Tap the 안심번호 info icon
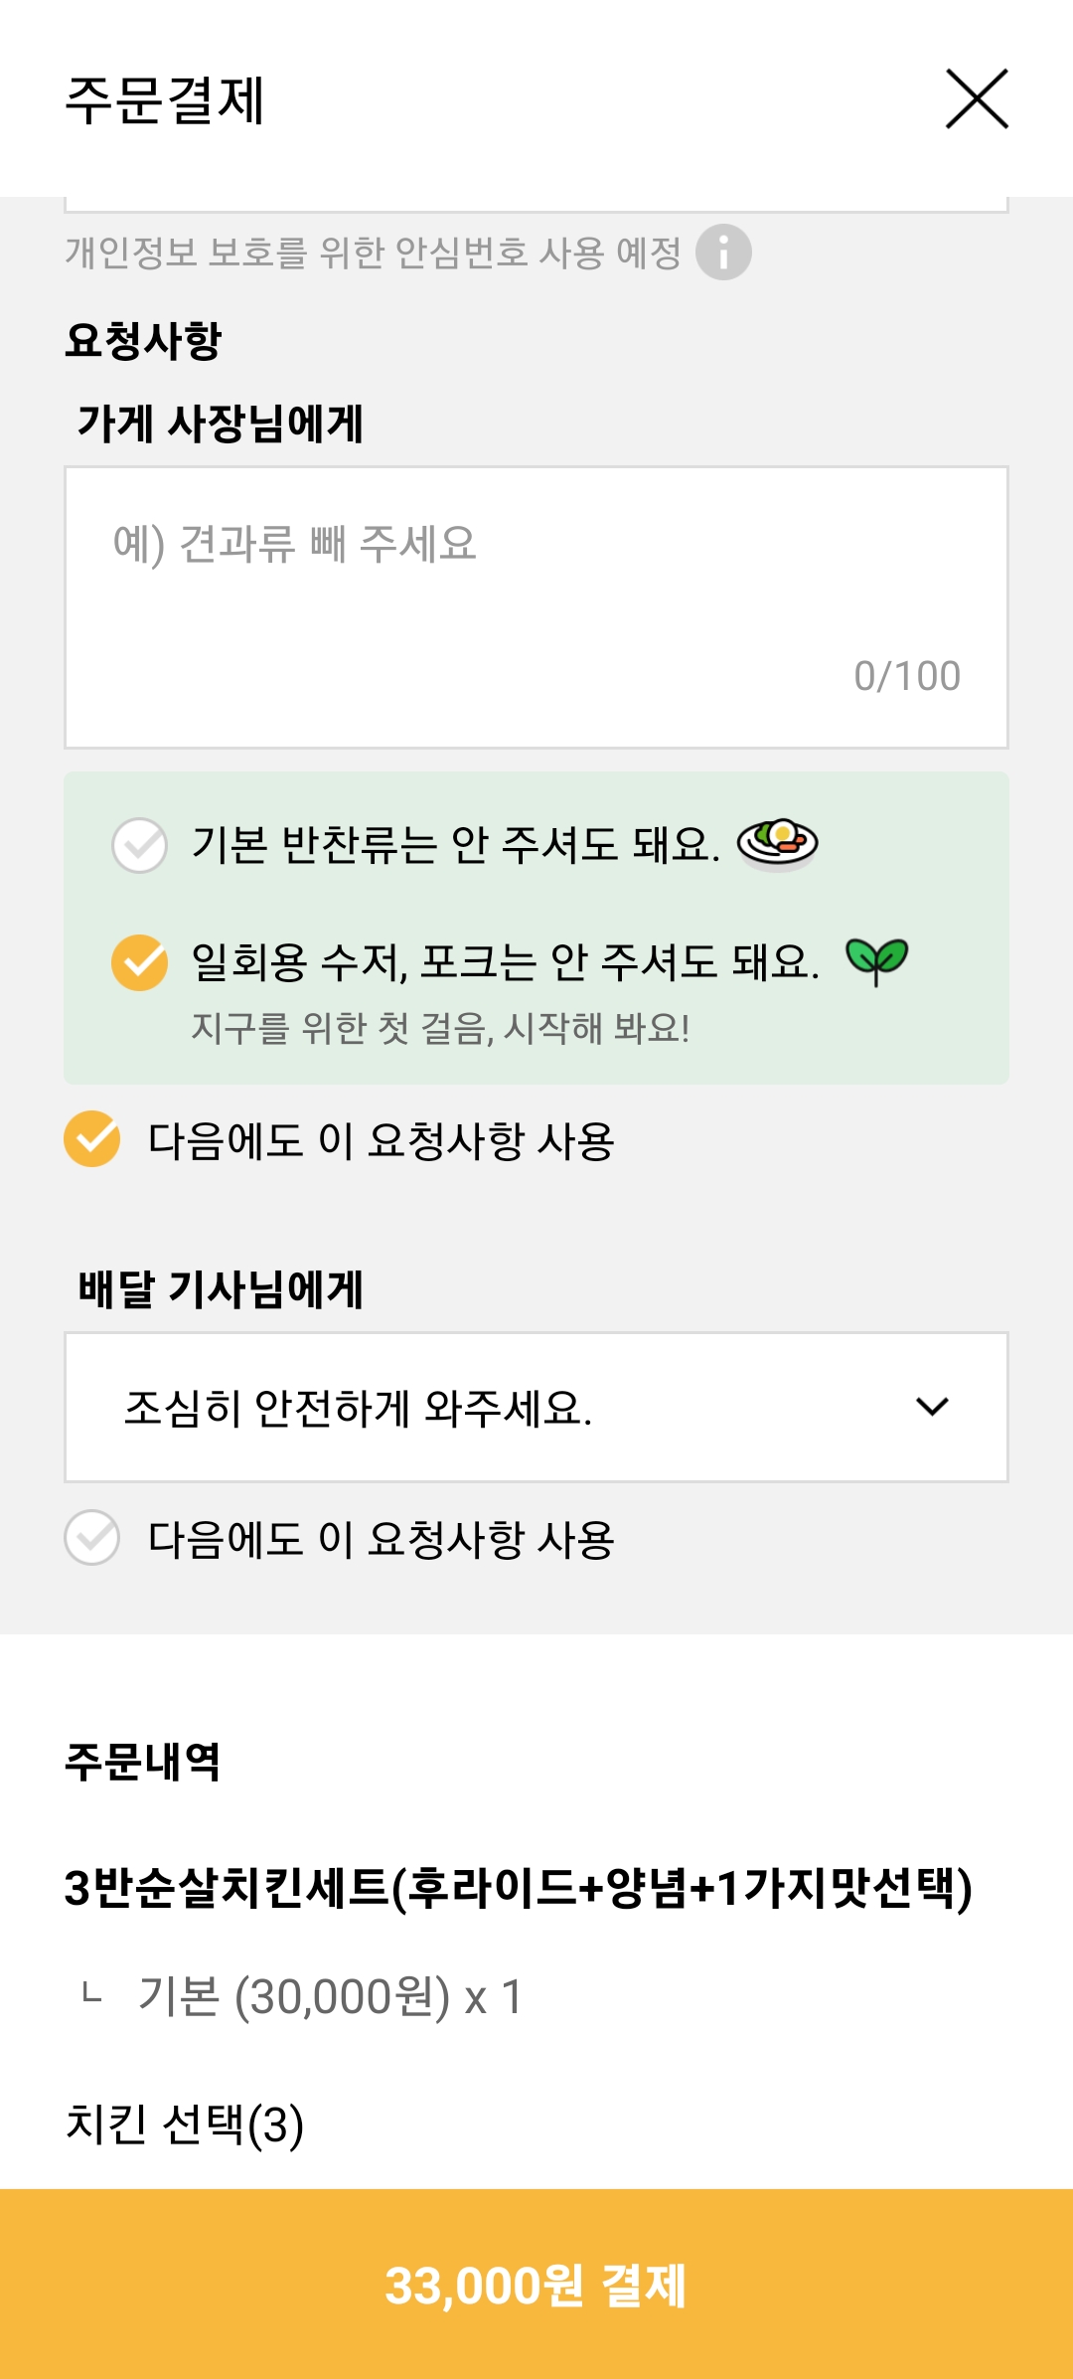The height and width of the screenshot is (2379, 1073). [723, 253]
